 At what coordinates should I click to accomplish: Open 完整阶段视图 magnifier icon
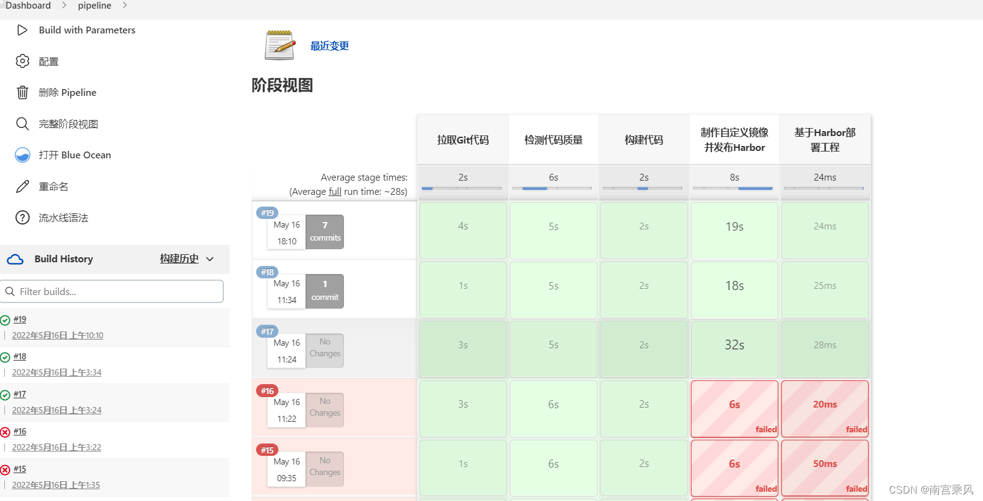pyautogui.click(x=22, y=124)
